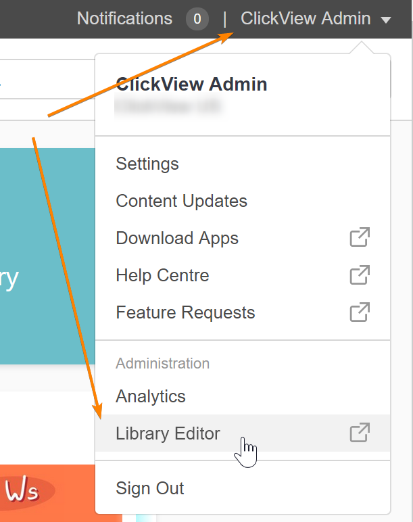Click the notification count badge showing 0
413x522 pixels.
tap(197, 19)
